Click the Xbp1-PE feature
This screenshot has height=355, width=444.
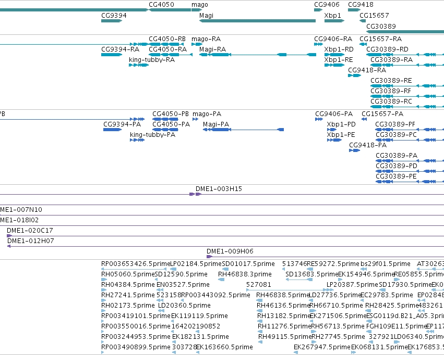tap(334, 140)
